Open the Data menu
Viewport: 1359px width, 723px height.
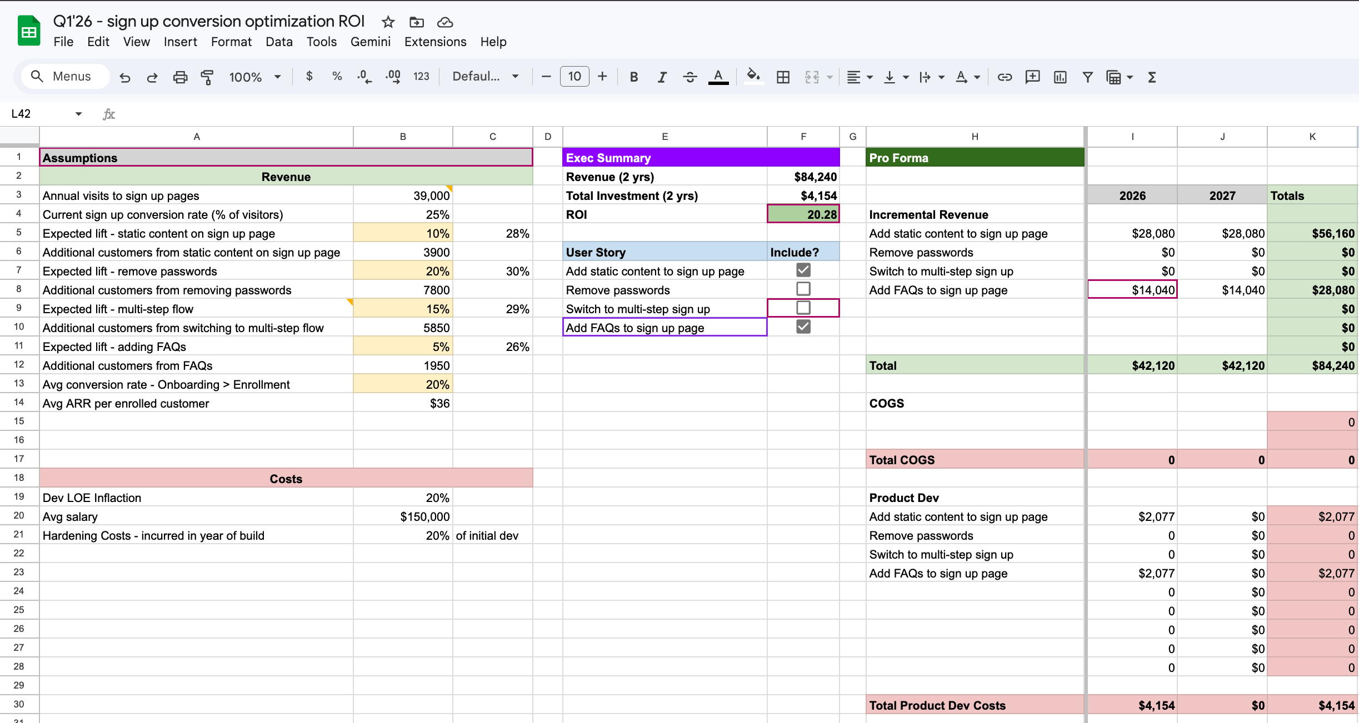[279, 42]
